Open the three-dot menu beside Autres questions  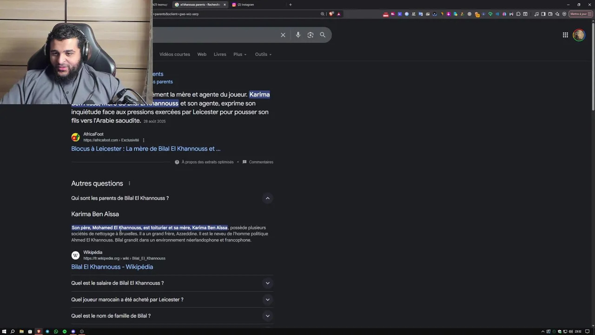pyautogui.click(x=129, y=183)
